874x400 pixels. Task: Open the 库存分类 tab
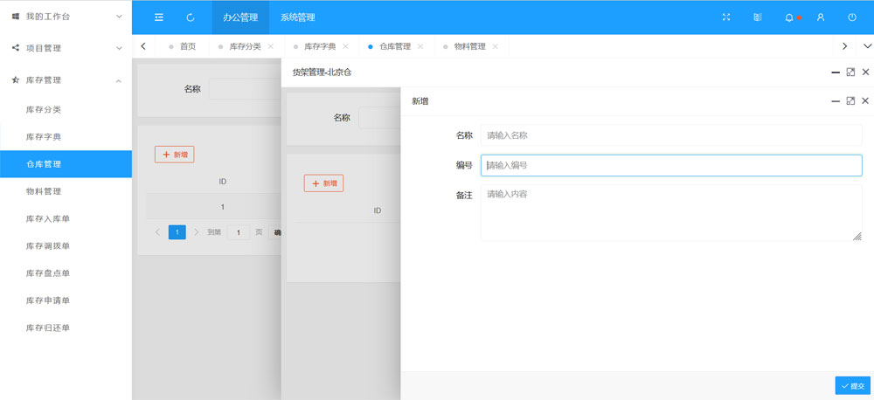pyautogui.click(x=246, y=46)
